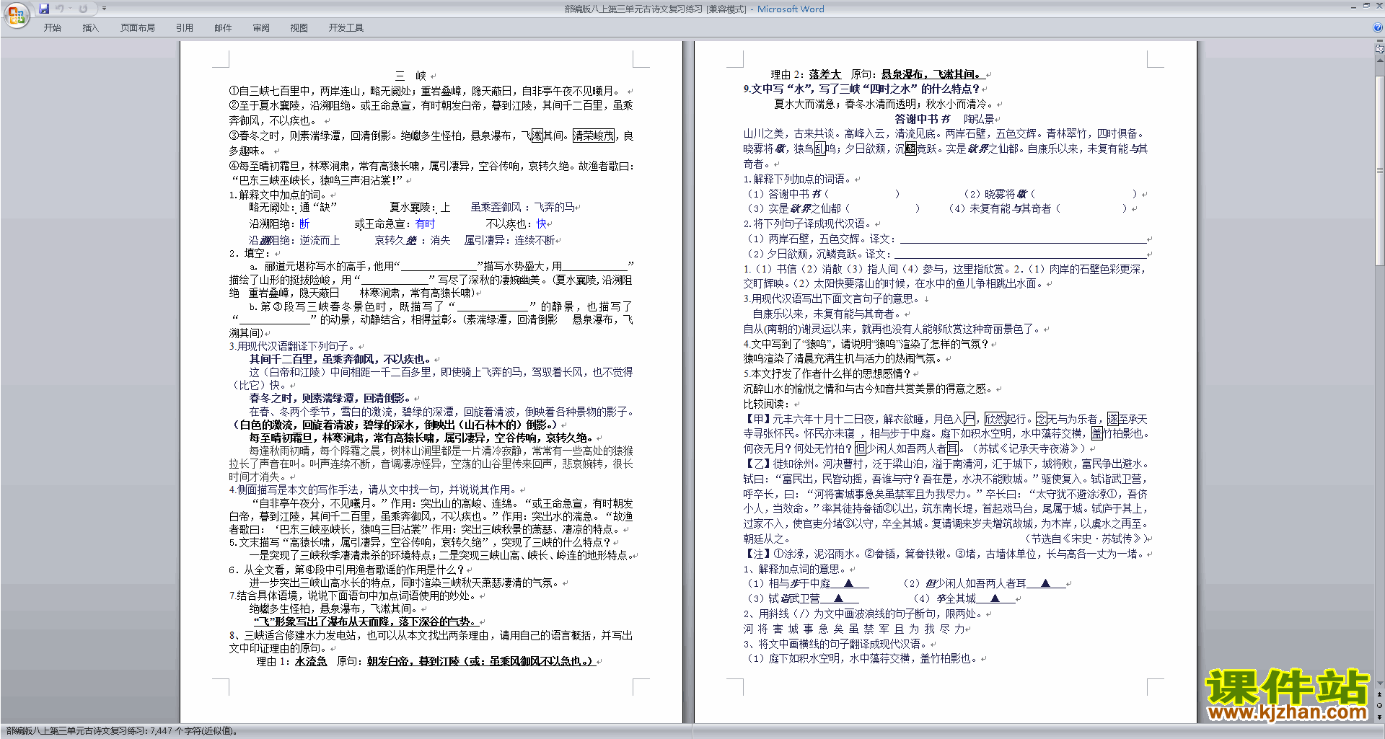
Task: Open the 插入 ribbon tab
Action: coord(90,27)
